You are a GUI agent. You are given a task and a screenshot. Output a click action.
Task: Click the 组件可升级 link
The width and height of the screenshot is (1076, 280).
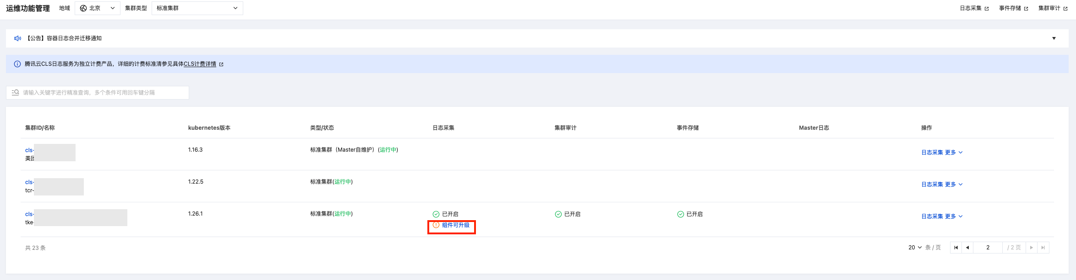click(x=456, y=225)
